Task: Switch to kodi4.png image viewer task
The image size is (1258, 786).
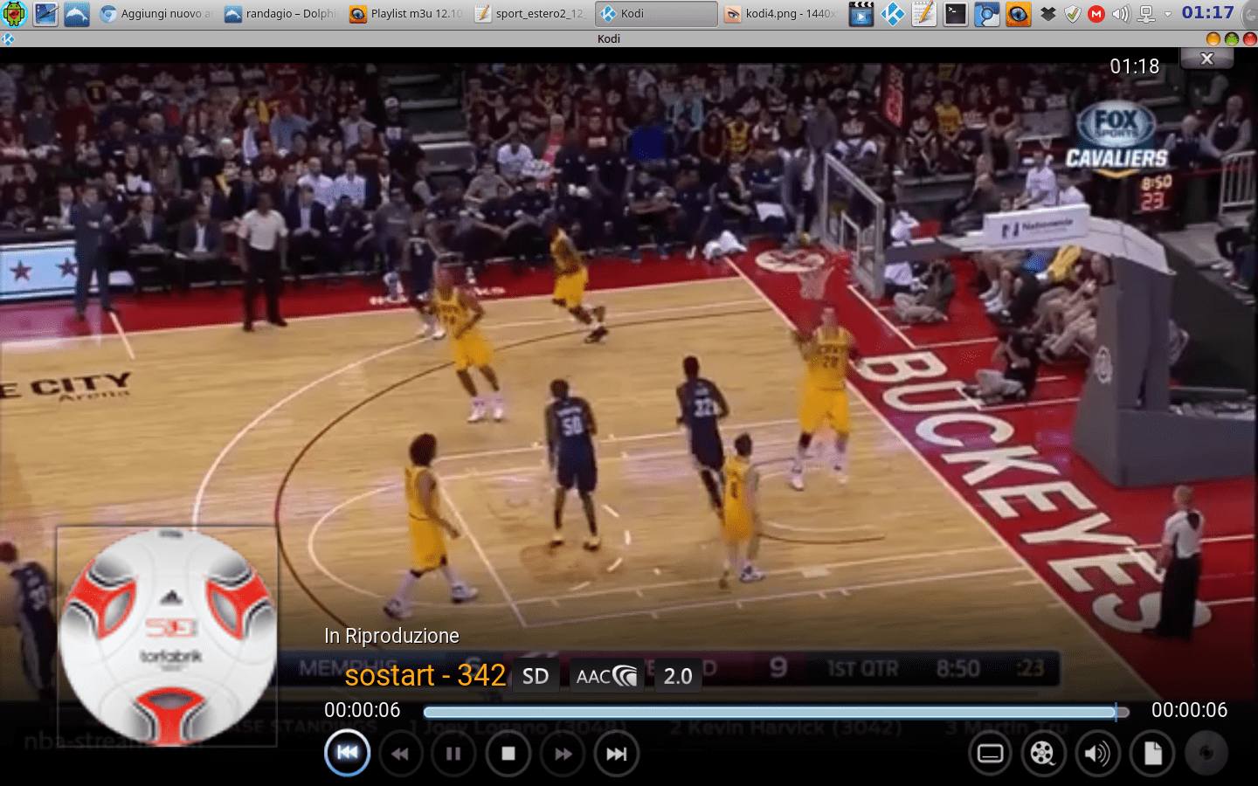Action: (781, 13)
